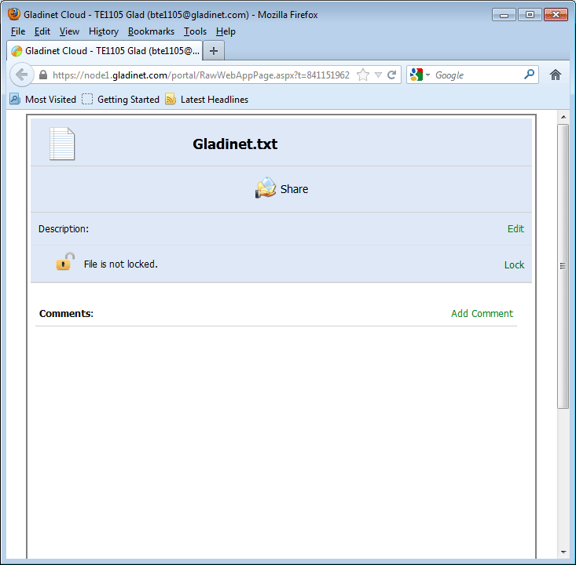
Task: Maximize the Firefox window
Action: [530, 15]
